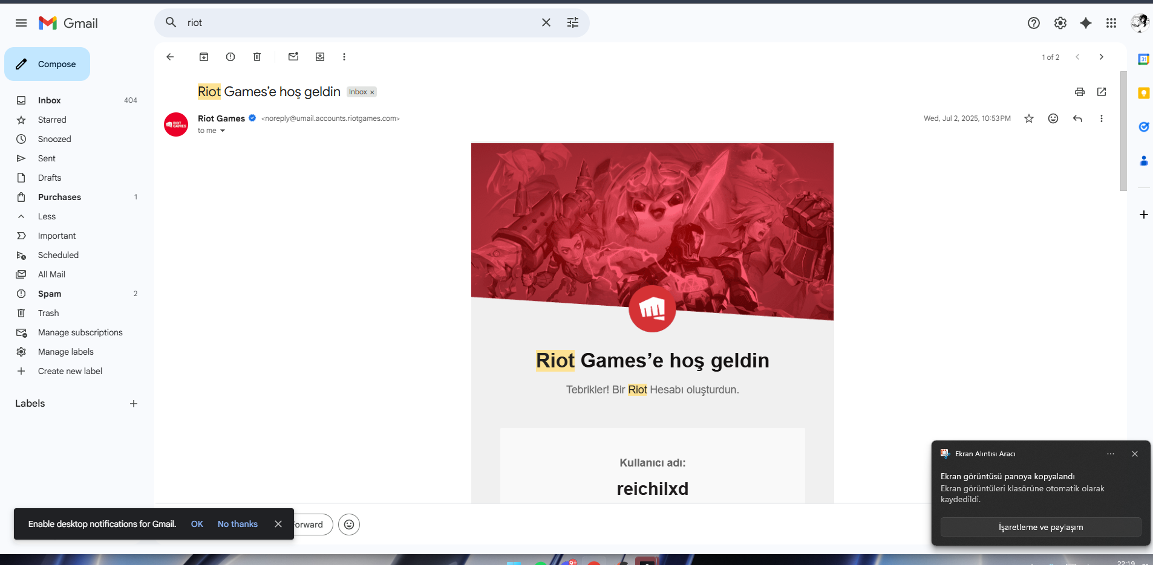The image size is (1153, 565).
Task: Click the Forward button below email
Action: coord(312,525)
